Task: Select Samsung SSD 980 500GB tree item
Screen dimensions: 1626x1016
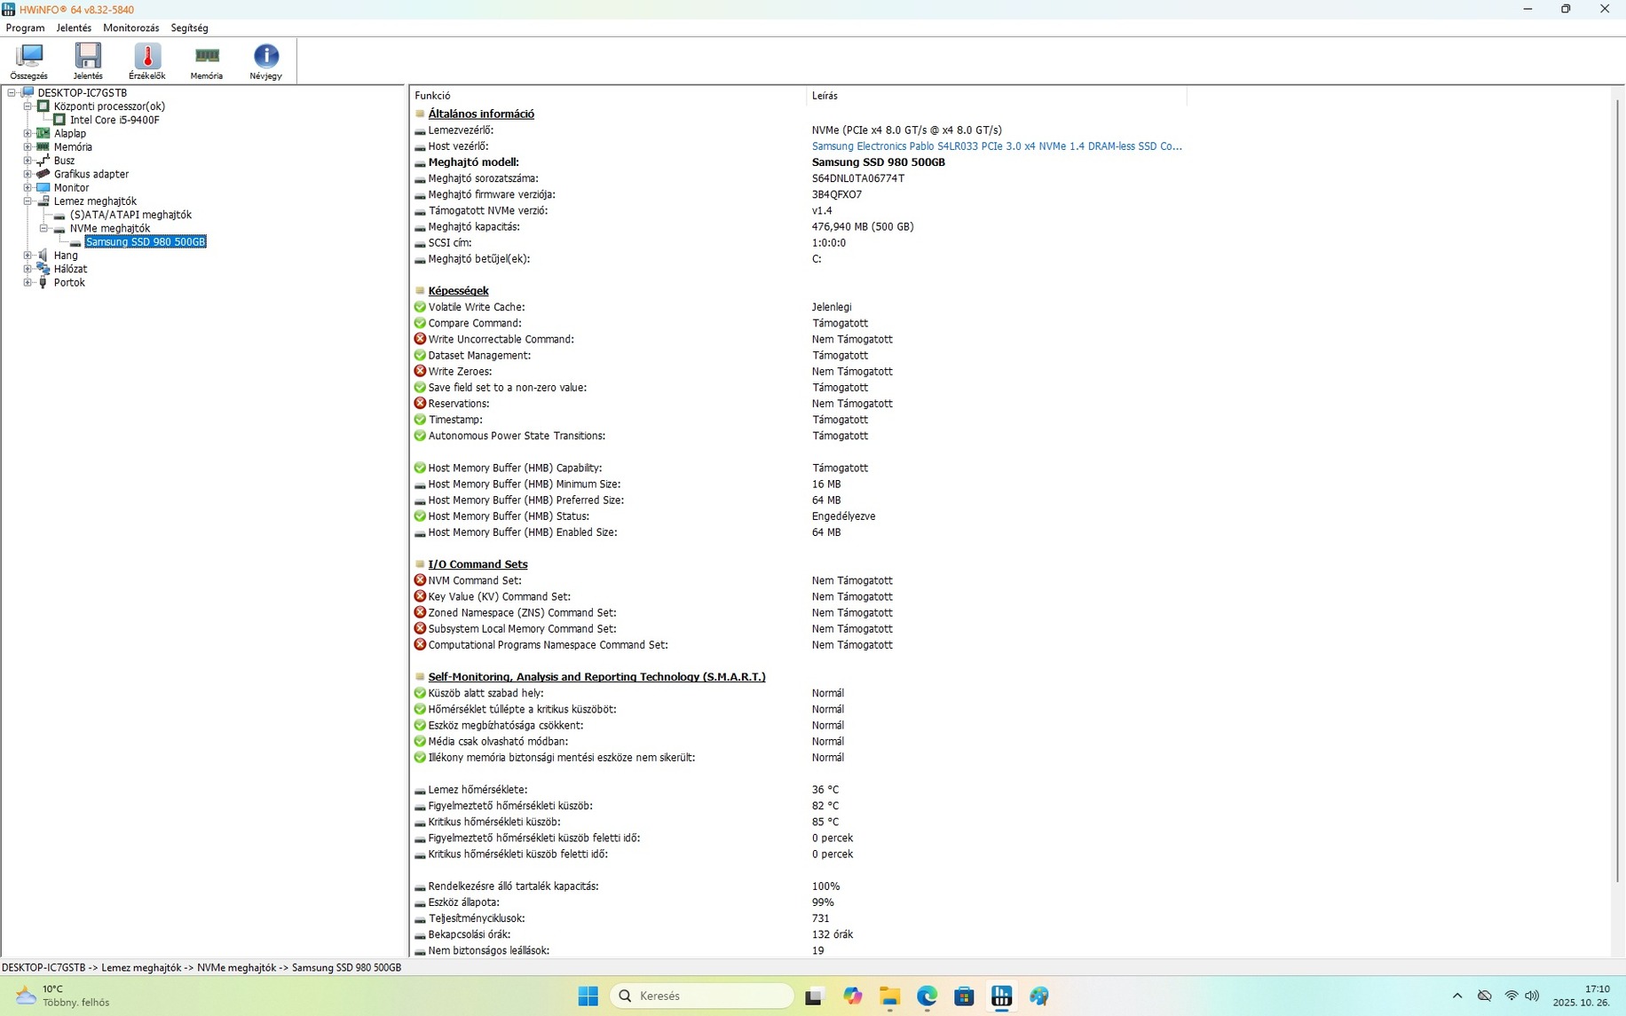Action: (146, 241)
